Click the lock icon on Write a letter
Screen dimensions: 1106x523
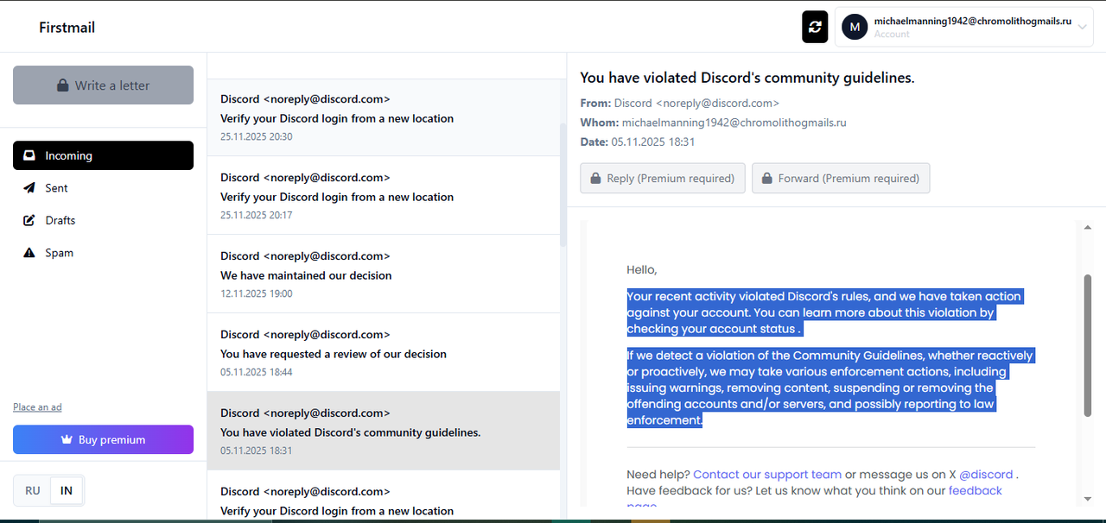coord(62,85)
